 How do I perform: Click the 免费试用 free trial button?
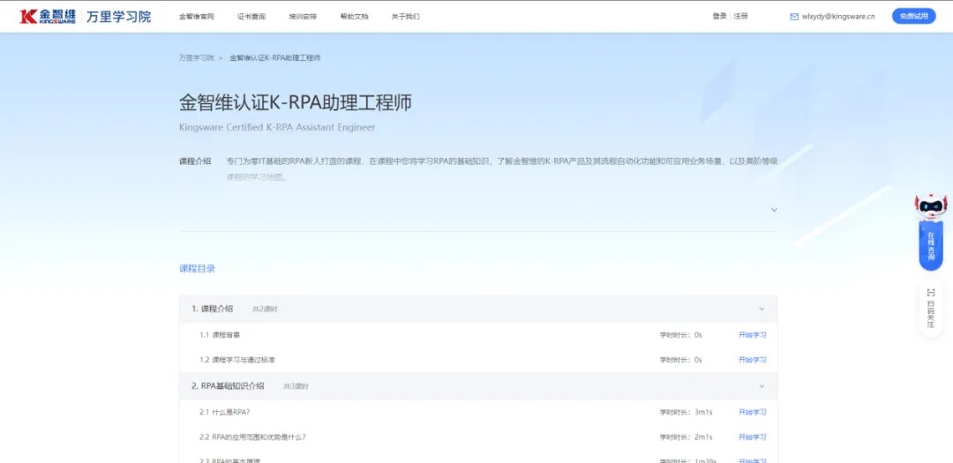coord(913,17)
